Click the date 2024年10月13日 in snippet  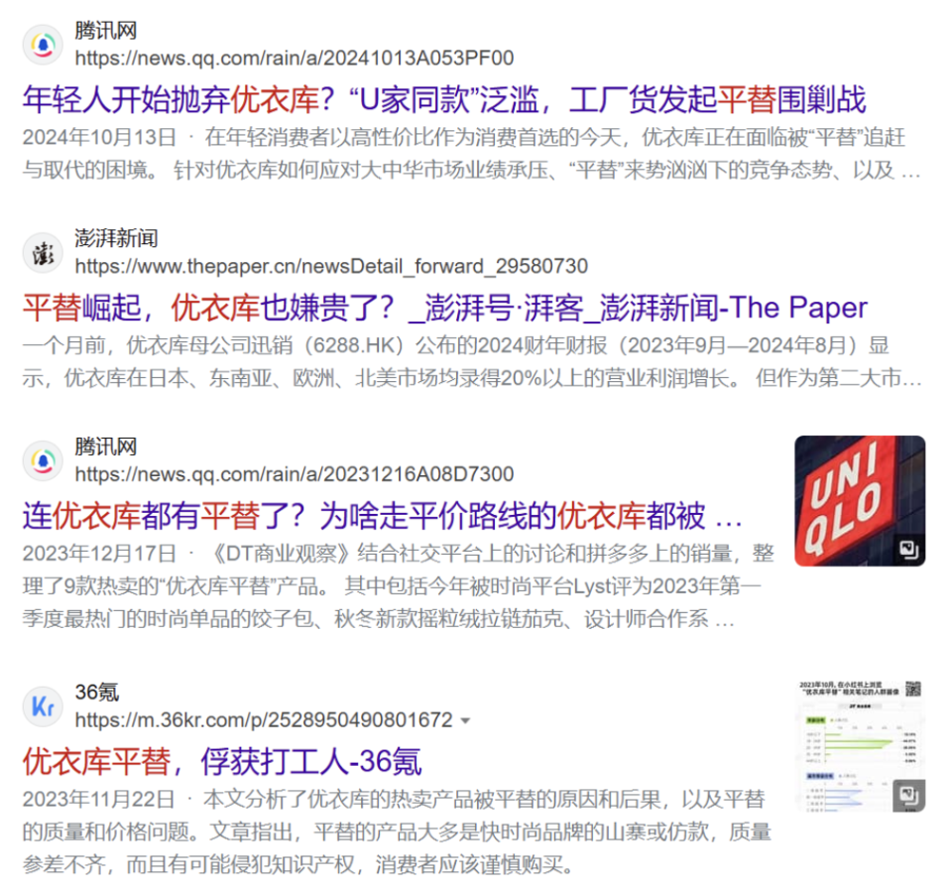99,137
